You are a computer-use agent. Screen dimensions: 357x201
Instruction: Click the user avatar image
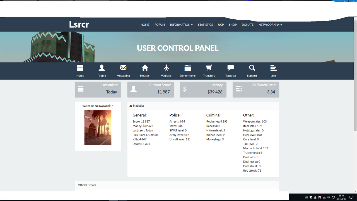click(x=98, y=127)
